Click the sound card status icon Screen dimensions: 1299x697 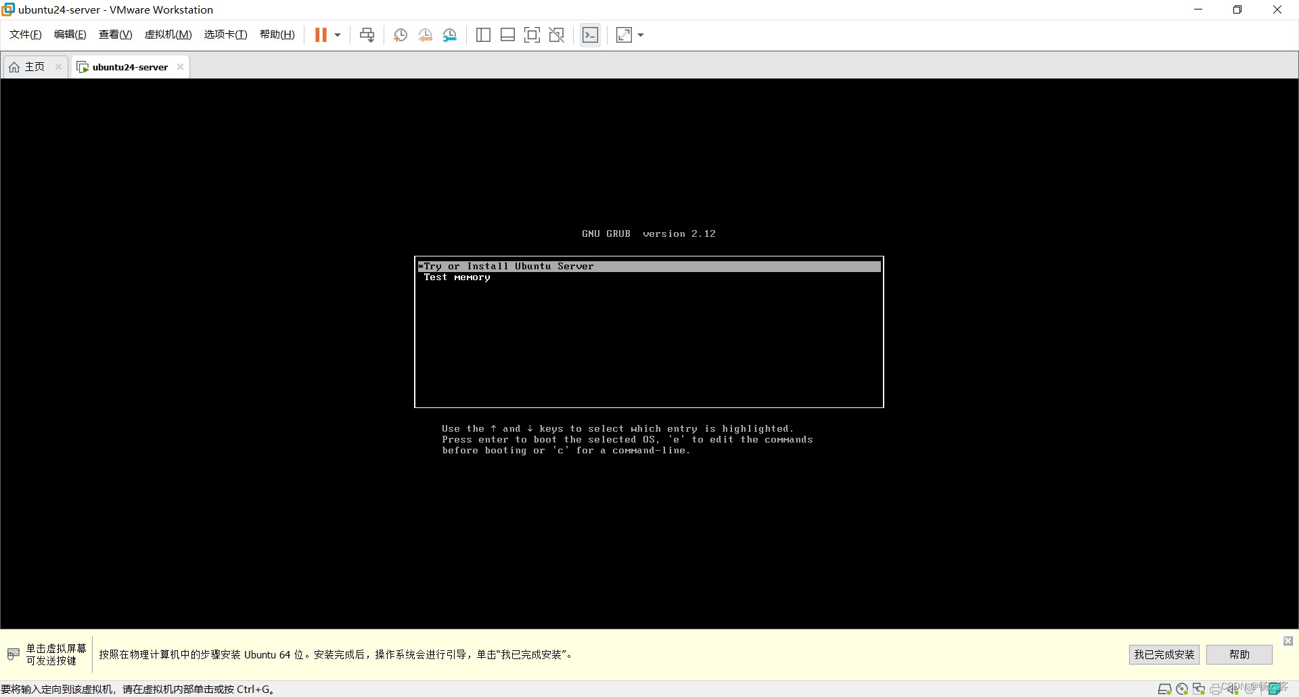(x=1233, y=689)
